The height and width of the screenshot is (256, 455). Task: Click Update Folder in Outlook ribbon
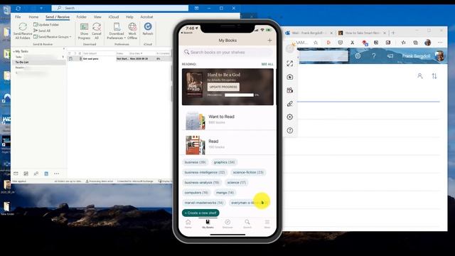pyautogui.click(x=46, y=25)
